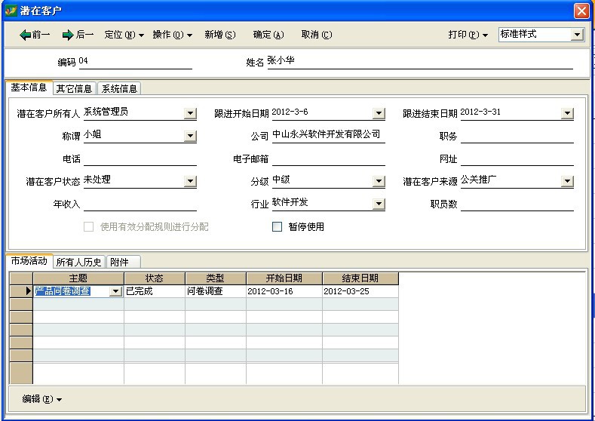Screen dimensions: 595x421
Task: Open the 所有人历史 tab
Action: [x=79, y=262]
